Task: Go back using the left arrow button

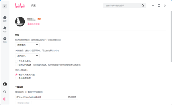Action: (x=5, y=6)
